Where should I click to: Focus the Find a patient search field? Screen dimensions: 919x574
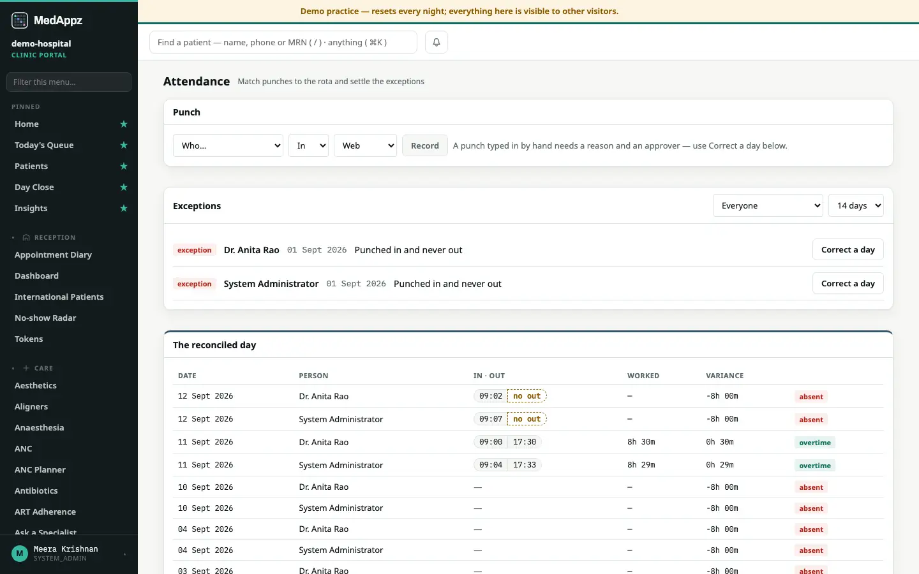pos(283,42)
